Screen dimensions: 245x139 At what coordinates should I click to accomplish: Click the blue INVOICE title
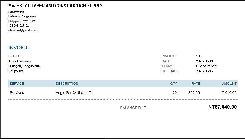pyautogui.click(x=19, y=47)
